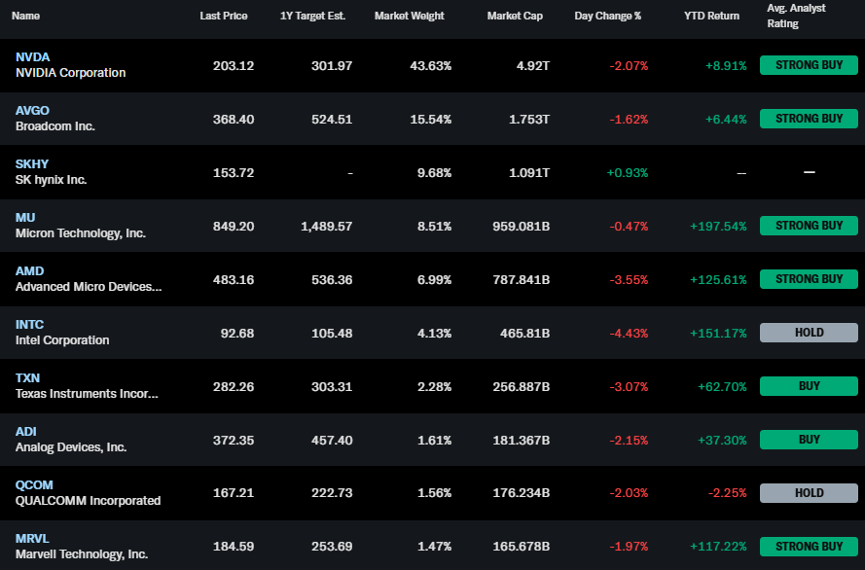
Task: Click SKHY day change +0.93%
Action: click(x=628, y=172)
